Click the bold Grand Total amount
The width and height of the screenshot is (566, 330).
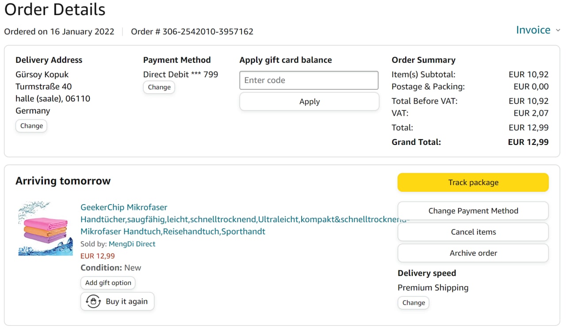[x=528, y=142]
